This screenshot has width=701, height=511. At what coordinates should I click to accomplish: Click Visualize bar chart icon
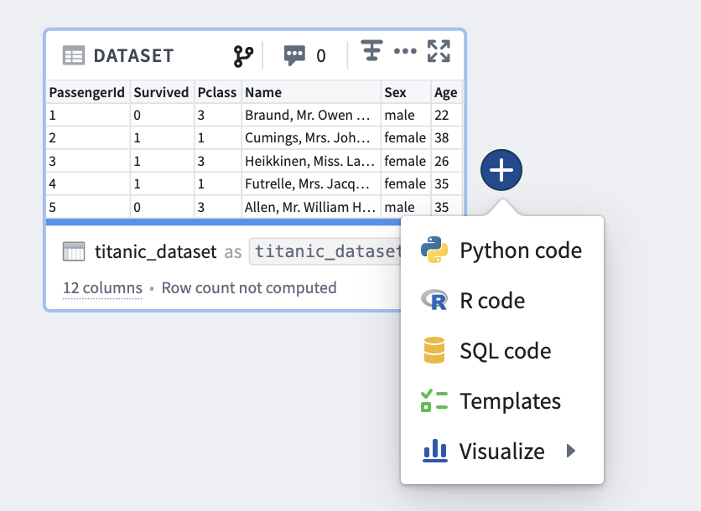(435, 450)
